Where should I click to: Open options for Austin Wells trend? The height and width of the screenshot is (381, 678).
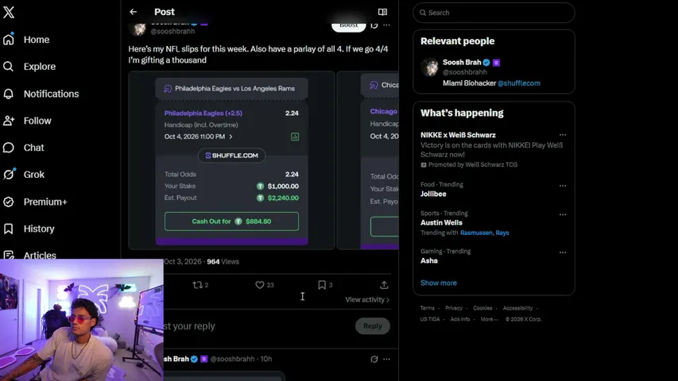point(563,214)
